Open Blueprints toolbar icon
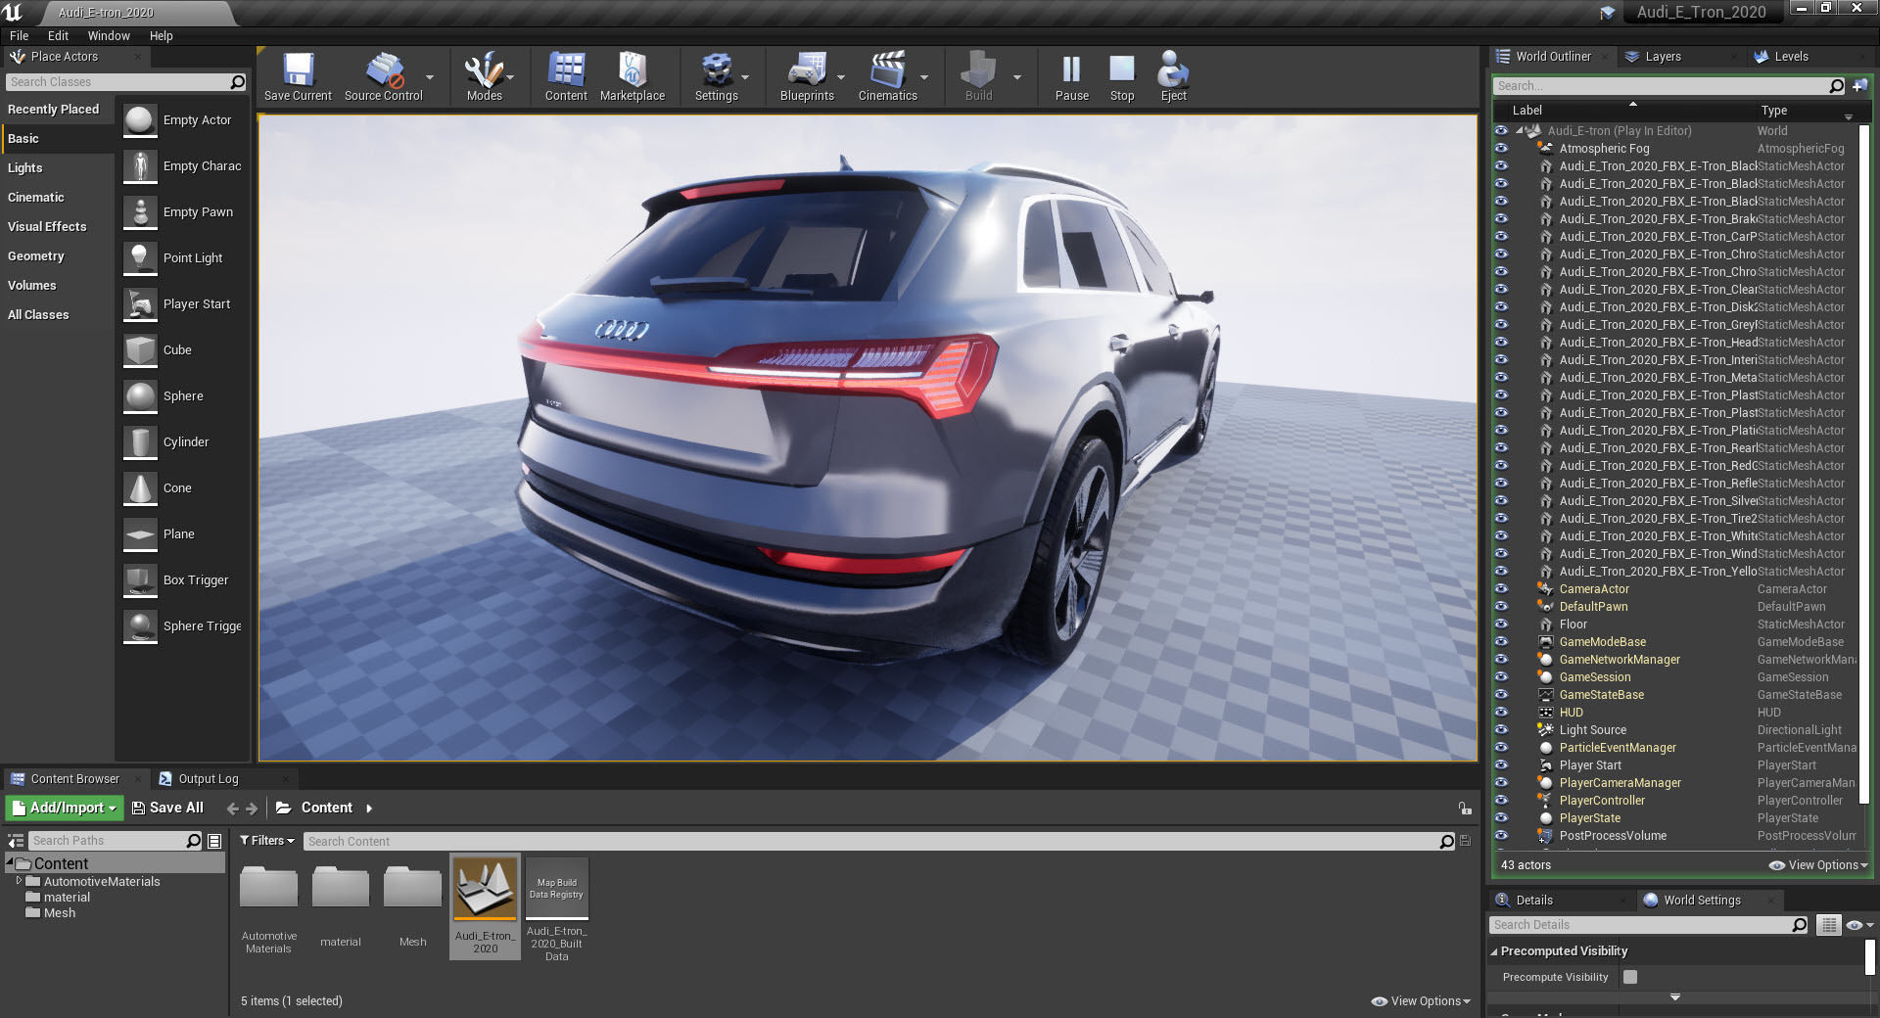 807,71
